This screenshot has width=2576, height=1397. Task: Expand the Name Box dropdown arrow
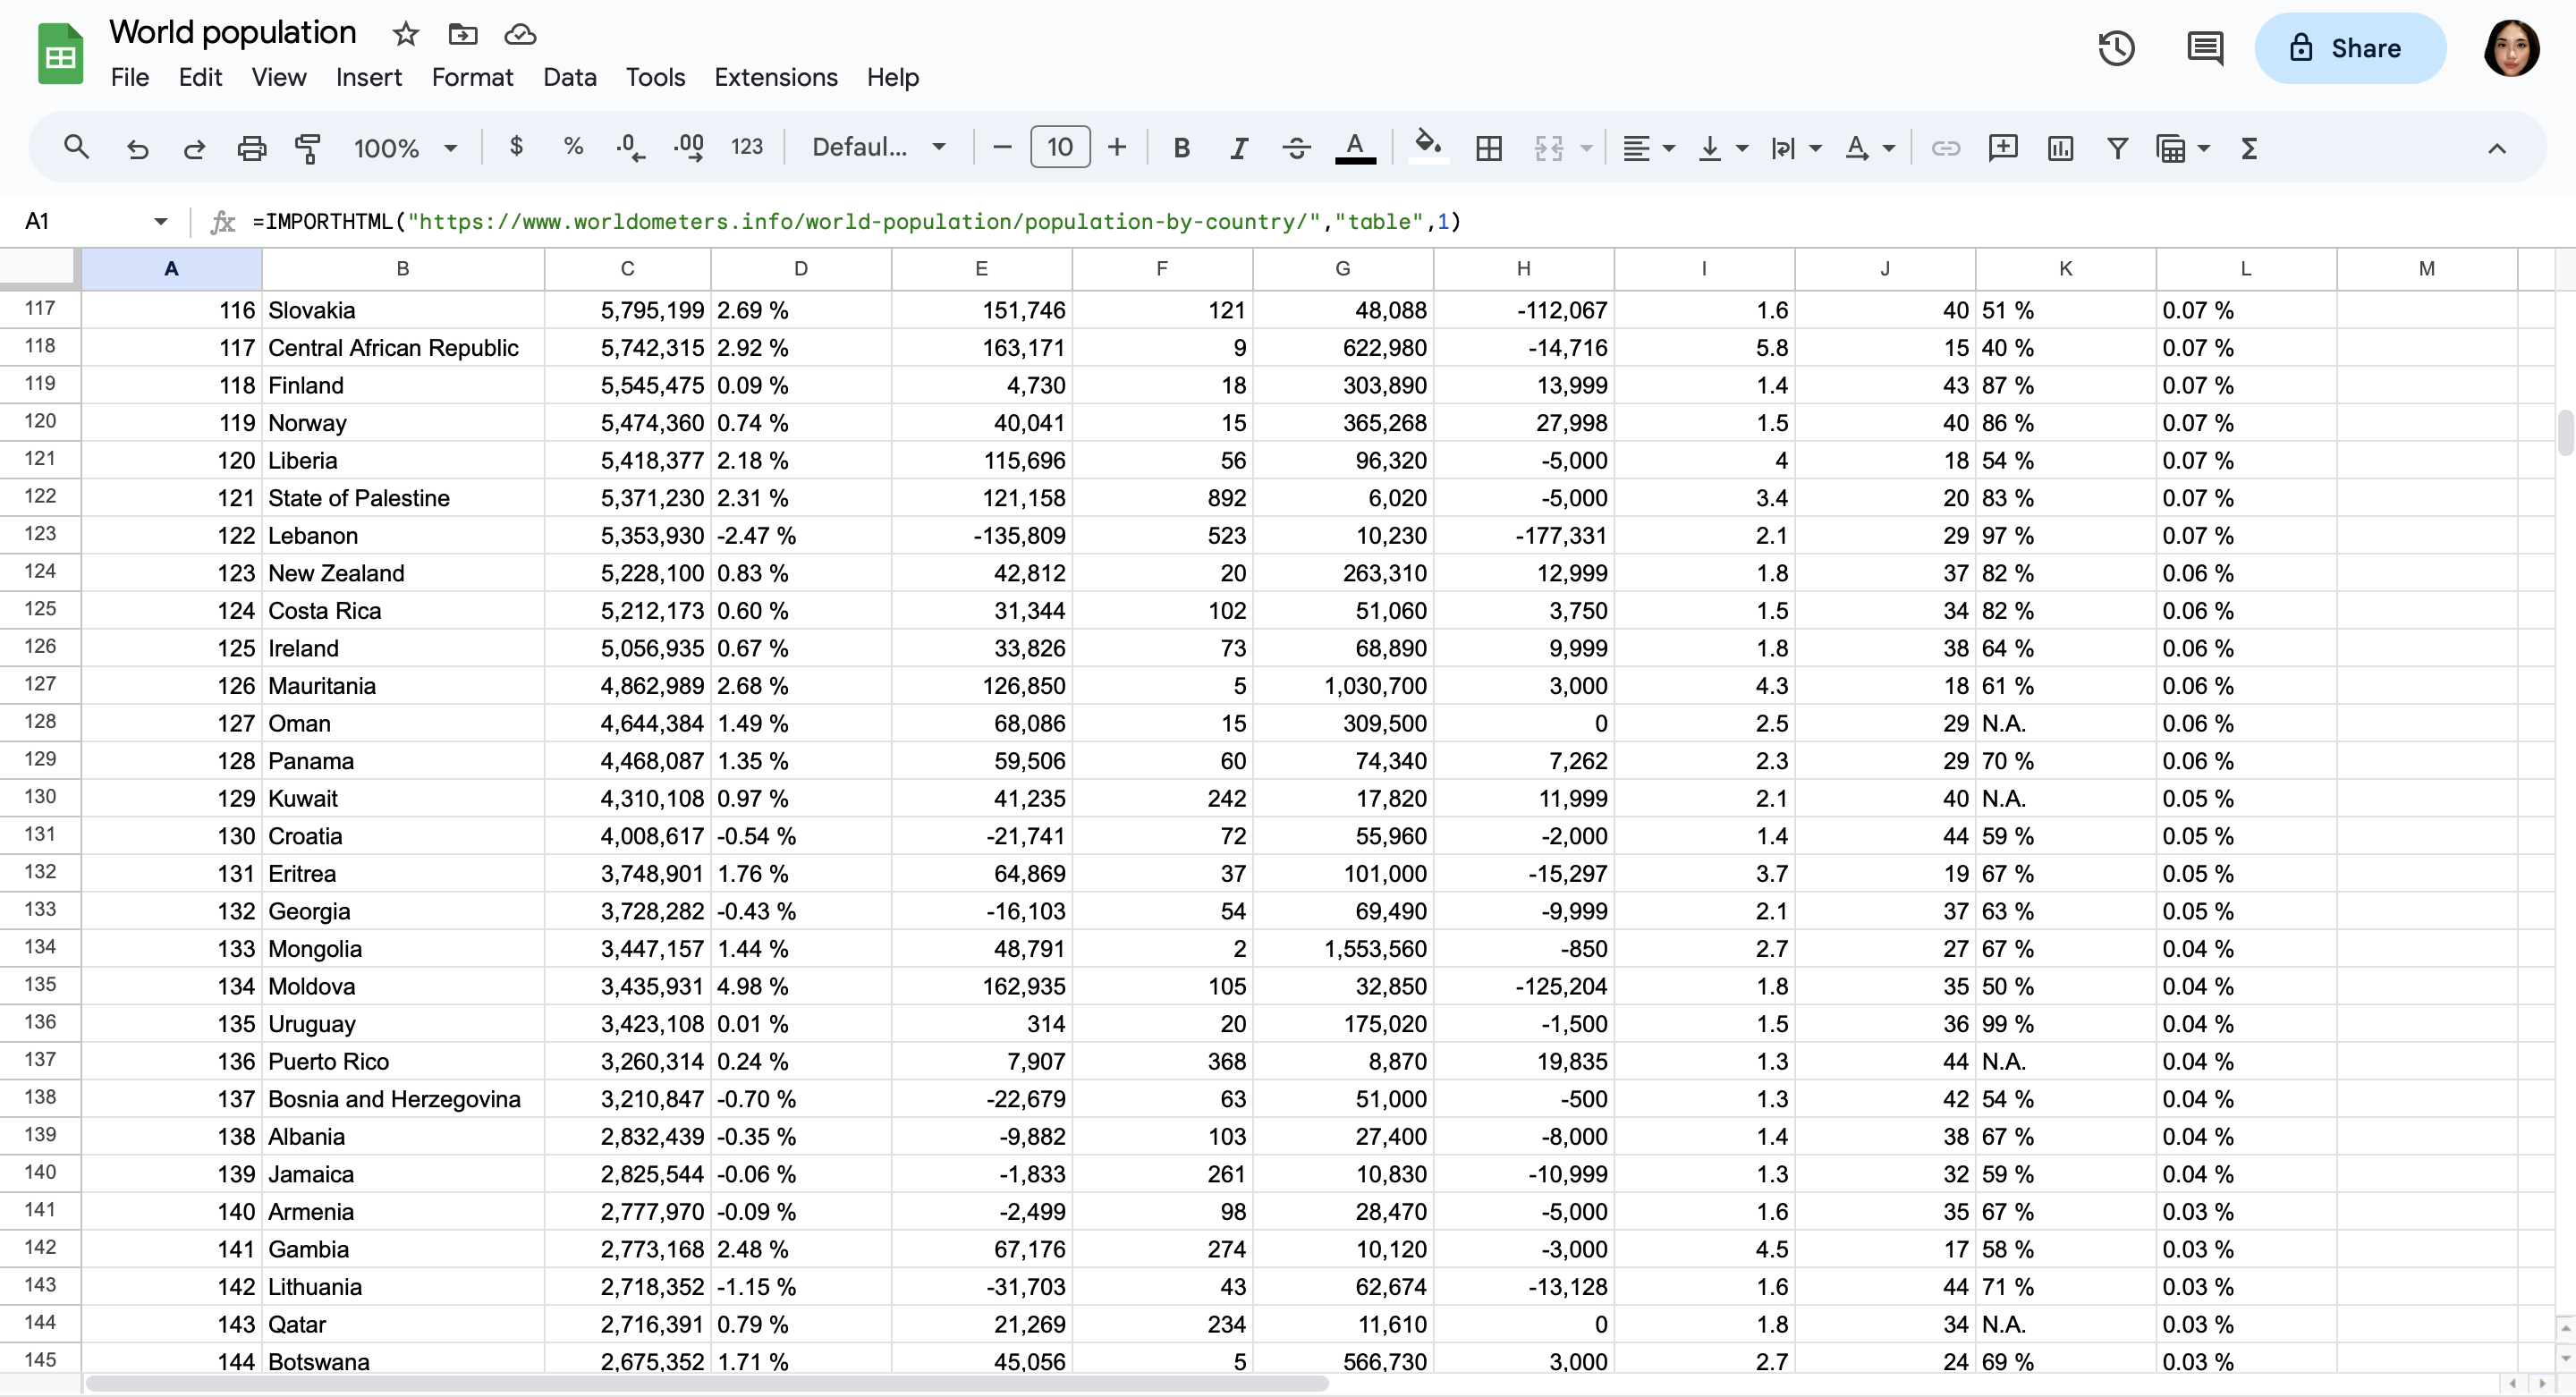tap(160, 221)
